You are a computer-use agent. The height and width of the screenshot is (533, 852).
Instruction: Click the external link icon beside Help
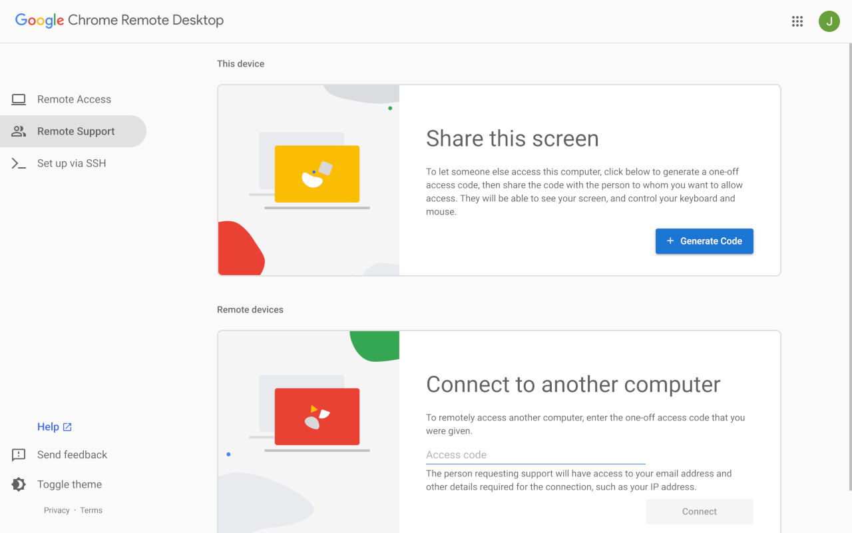click(x=65, y=426)
